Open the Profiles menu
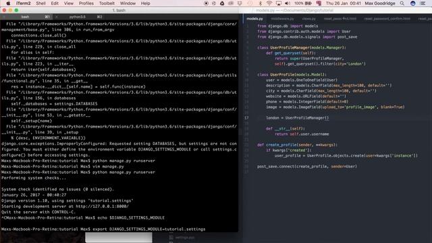Image resolution: width=432 pixels, height=243 pixels. [x=86, y=3]
